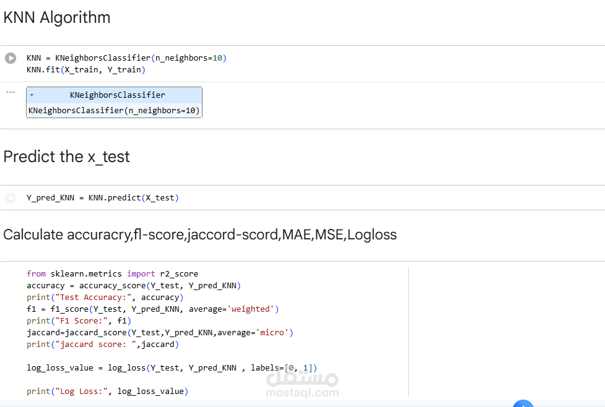Screen dimensions: 605x407
Task: Click the blue circular button at bottom
Action: tap(523, 405)
